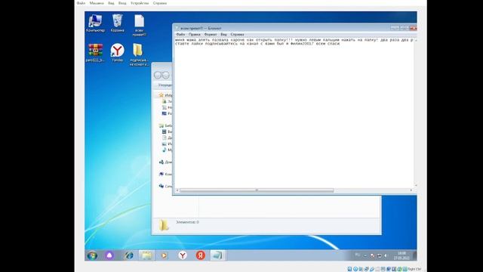Open VirtualBox Справка menu
This screenshot has height=272, width=483.
click(x=160, y=3)
